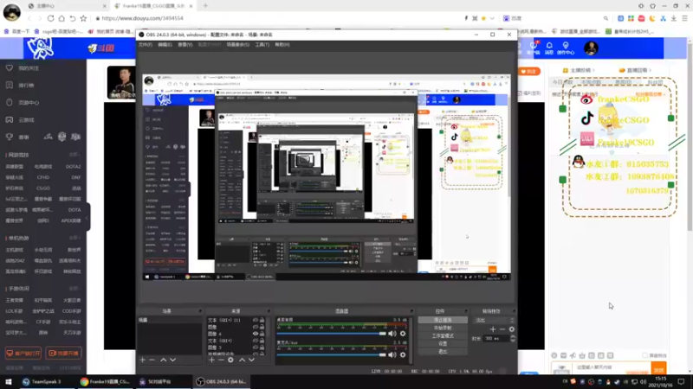Viewport: 693px width, 389px height.
Task: Bookmark page with star icon beside address
Action: (x=83, y=18)
